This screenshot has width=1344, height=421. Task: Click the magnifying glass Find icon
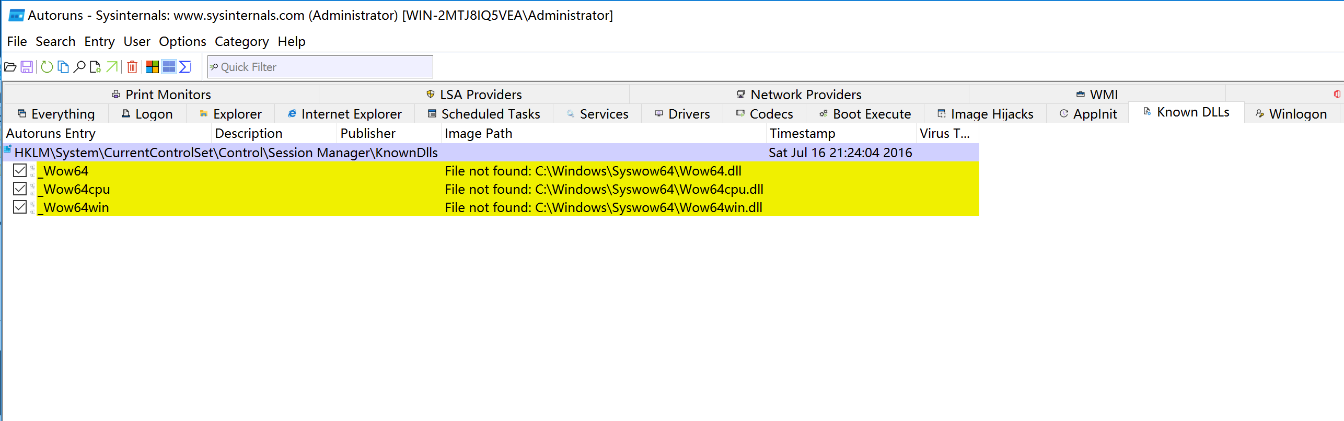point(79,67)
